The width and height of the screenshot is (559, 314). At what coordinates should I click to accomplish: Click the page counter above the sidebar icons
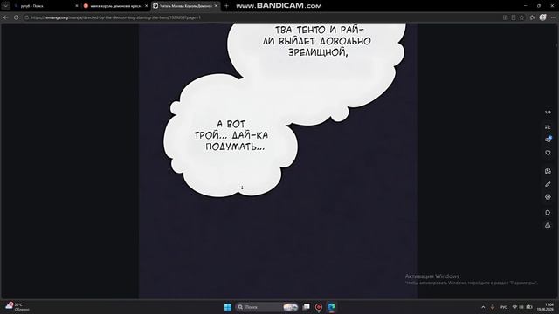548,113
